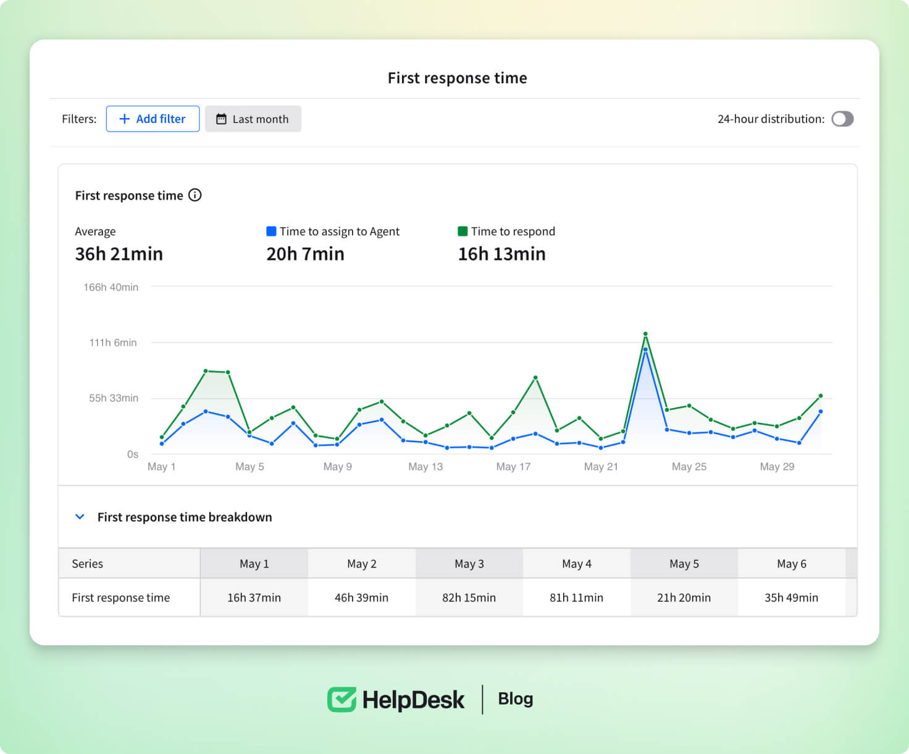
Task: Click the First response time breakdown title
Action: 184,517
